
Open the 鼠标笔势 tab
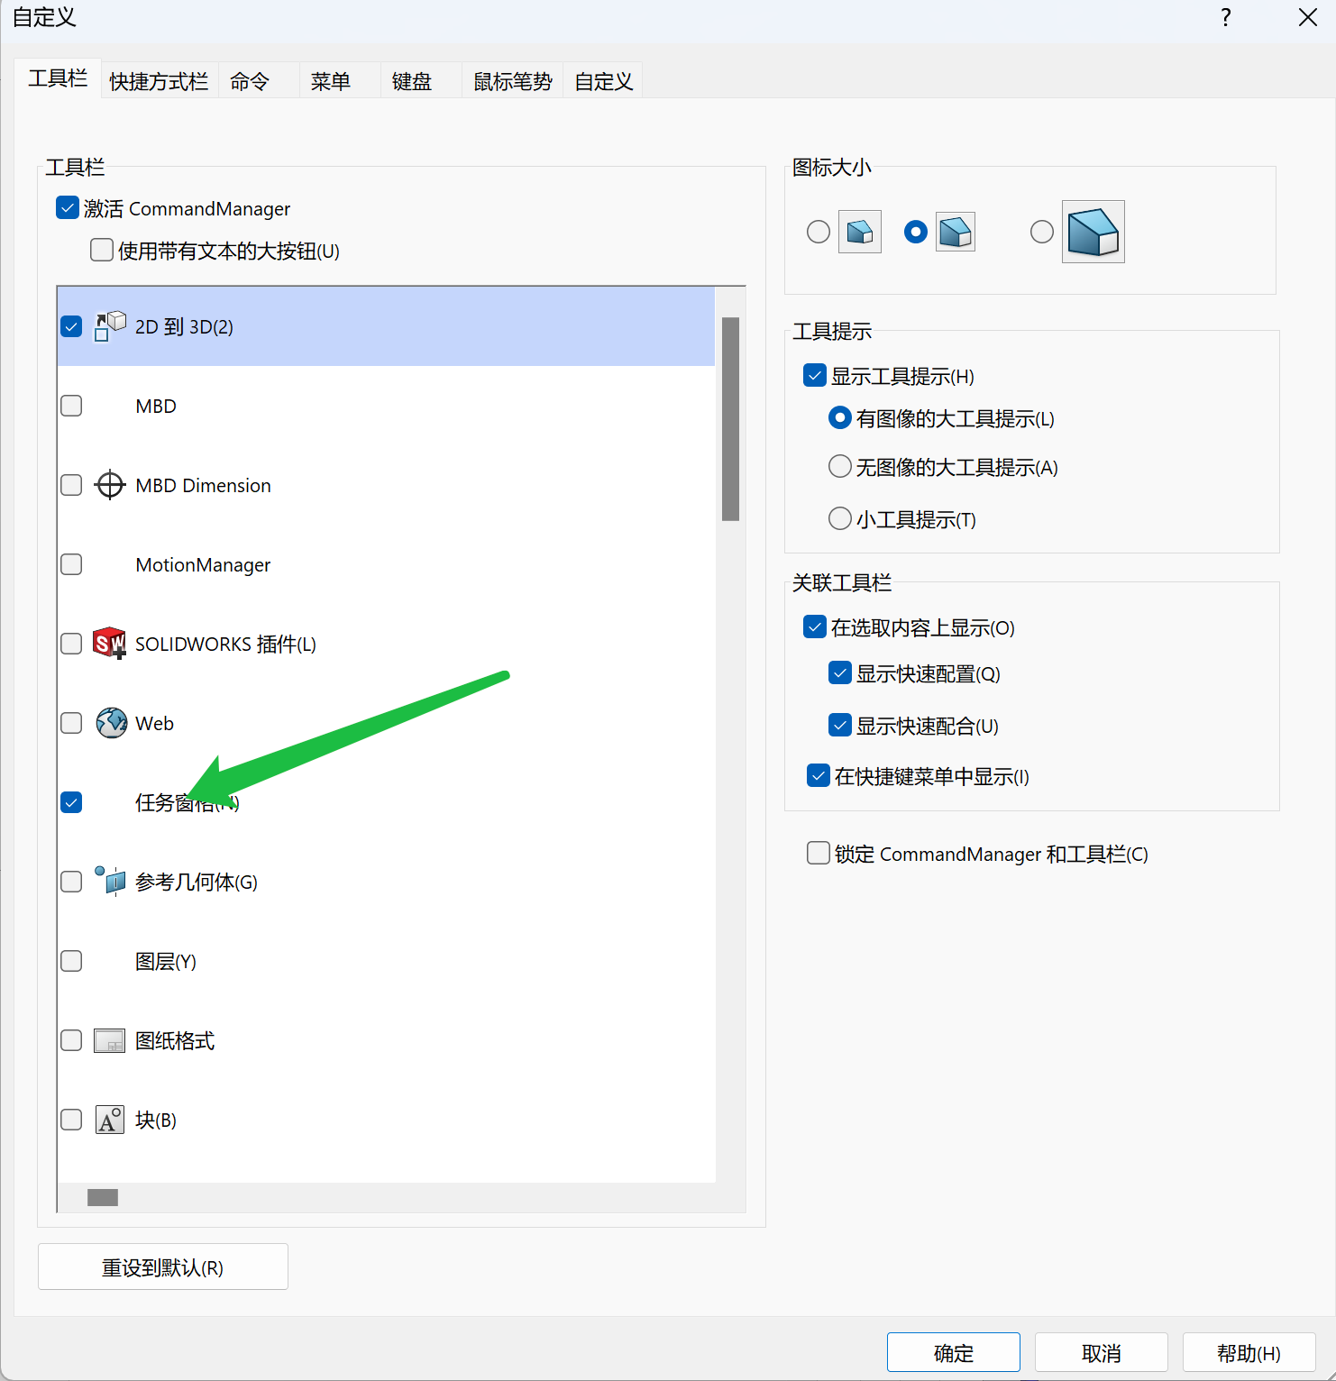tap(512, 82)
